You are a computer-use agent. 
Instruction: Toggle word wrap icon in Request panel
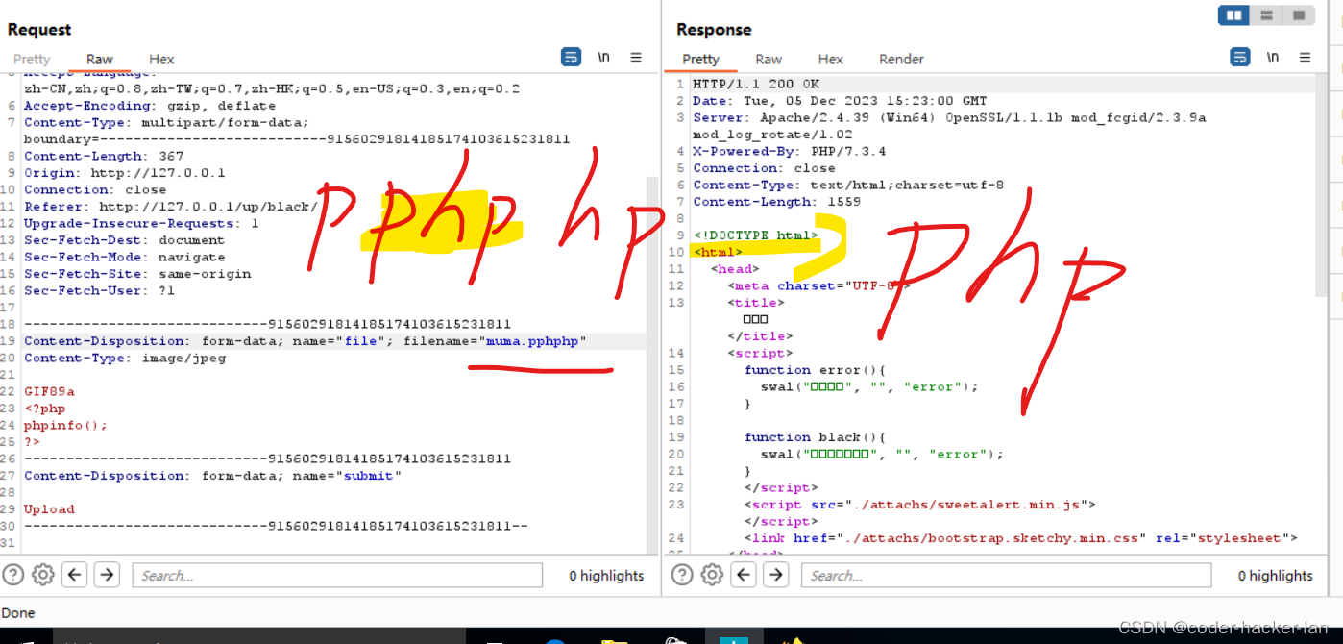[x=571, y=58]
